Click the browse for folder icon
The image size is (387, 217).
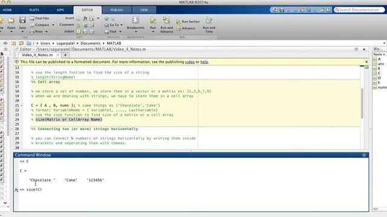point(21,43)
